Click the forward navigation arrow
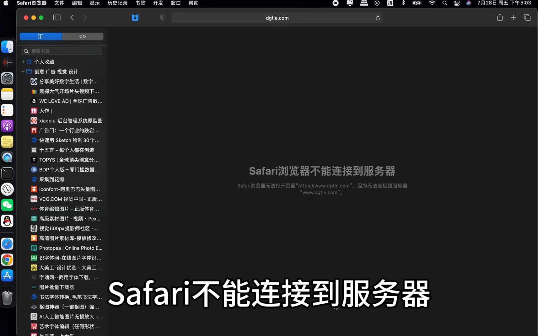Image resolution: width=538 pixels, height=336 pixels. pos(85,18)
